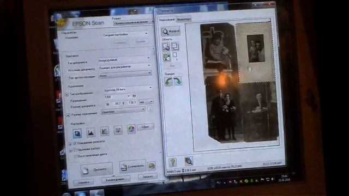Toggle the Unsharp Mask (Повышение резкости) checkbox
The image size is (349, 196).
point(75,143)
